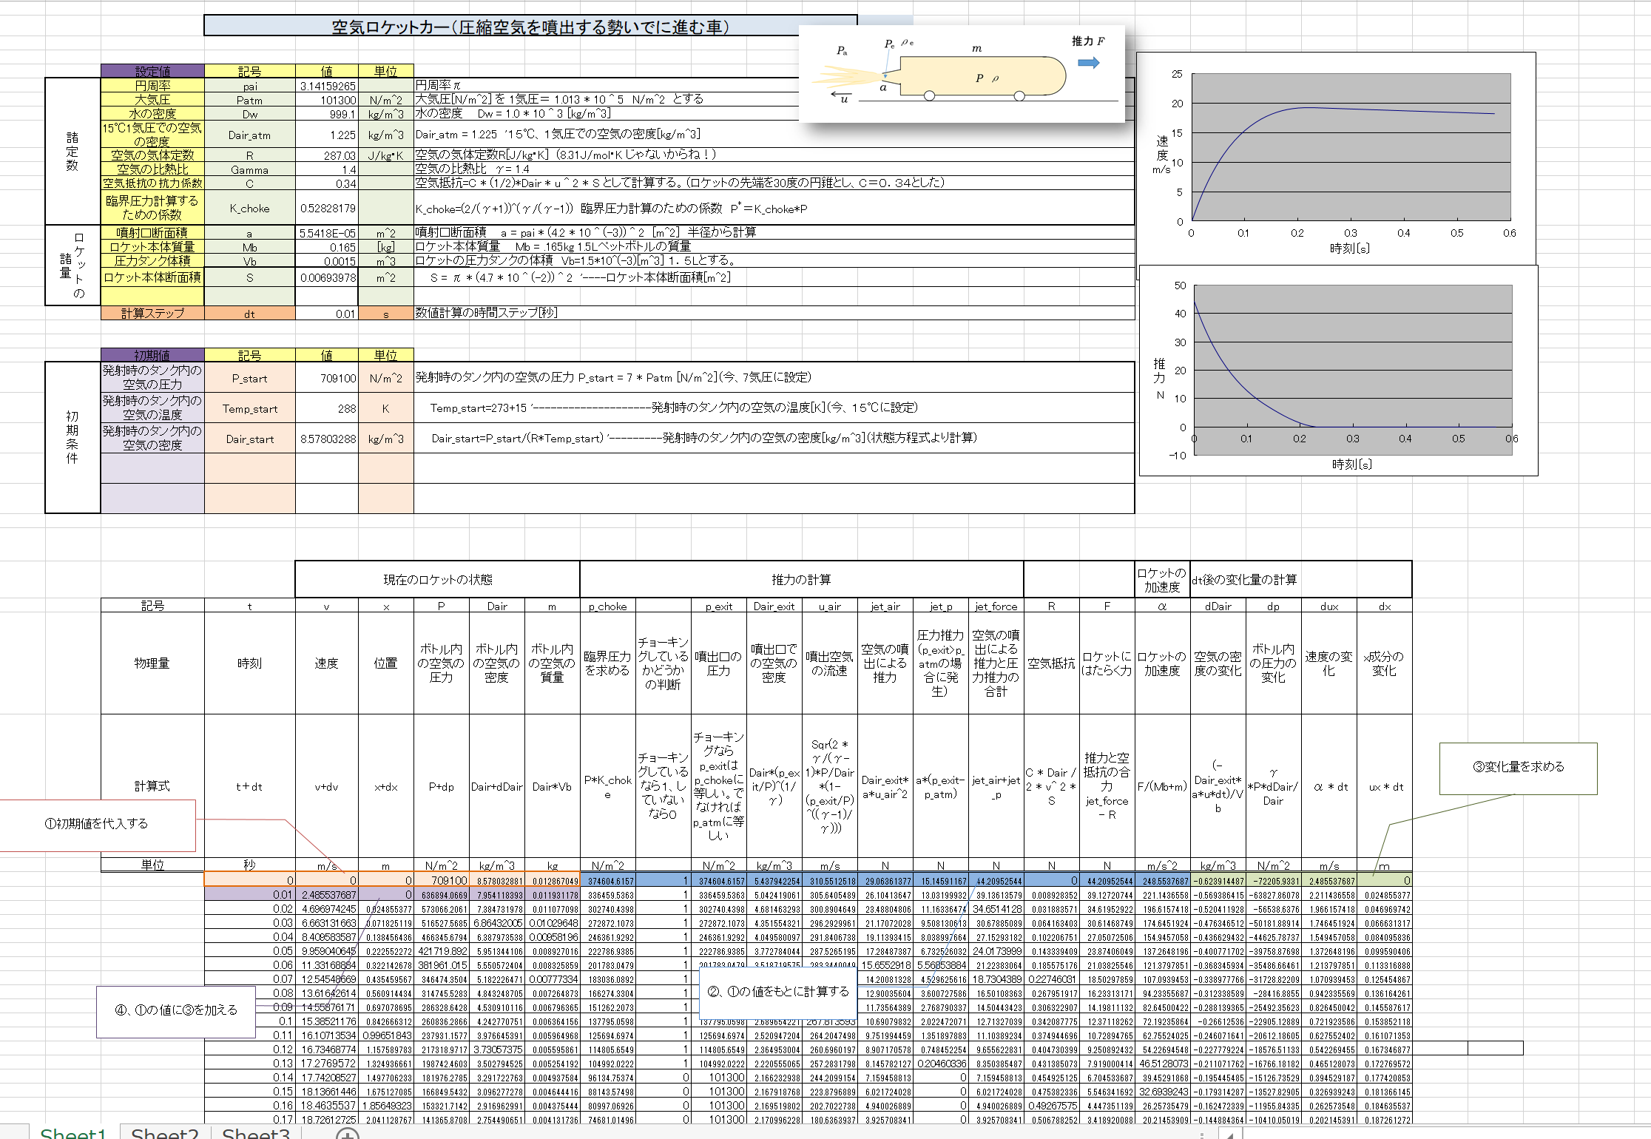Select callout ③変化量を求める
The height and width of the screenshot is (1139, 1651).
coord(1518,768)
